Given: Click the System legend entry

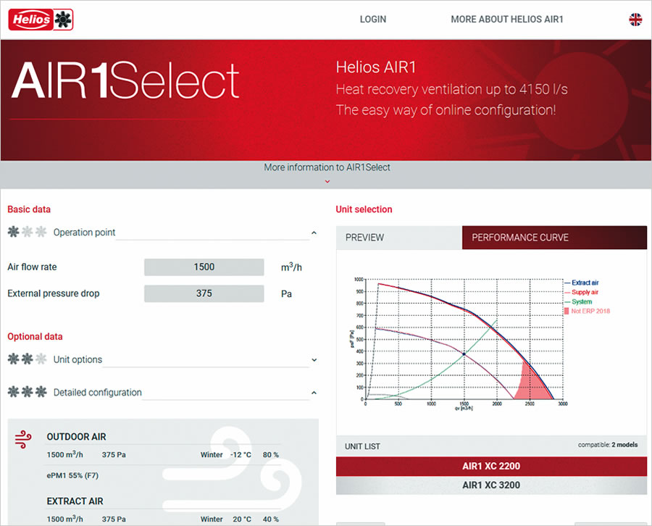Looking at the screenshot, I should click(x=578, y=302).
